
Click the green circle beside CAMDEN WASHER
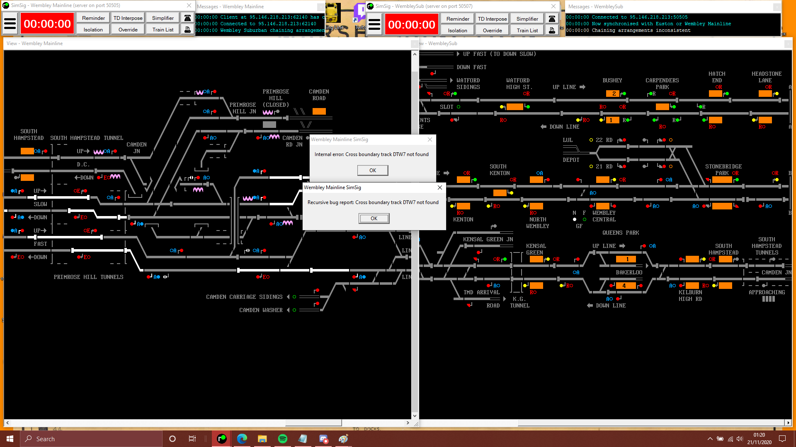coord(294,310)
